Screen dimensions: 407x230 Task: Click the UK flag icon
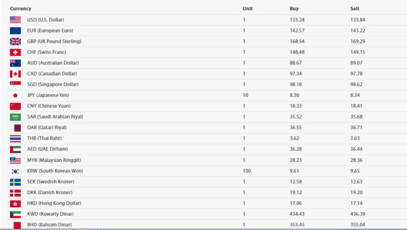[15, 41]
